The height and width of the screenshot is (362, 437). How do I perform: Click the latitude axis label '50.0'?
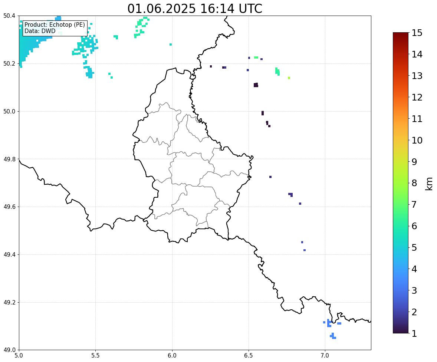click(x=9, y=112)
